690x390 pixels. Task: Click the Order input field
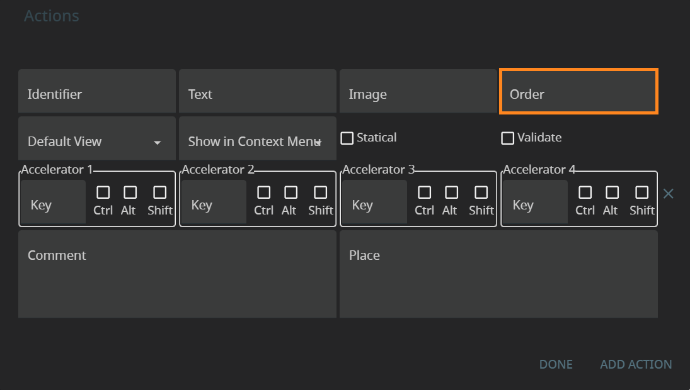[x=578, y=94]
